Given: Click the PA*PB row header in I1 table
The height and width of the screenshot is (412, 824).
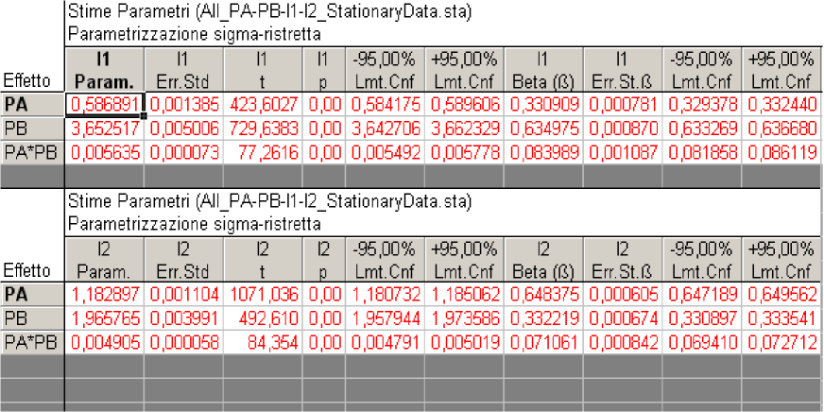Looking at the screenshot, I should pos(32,146).
